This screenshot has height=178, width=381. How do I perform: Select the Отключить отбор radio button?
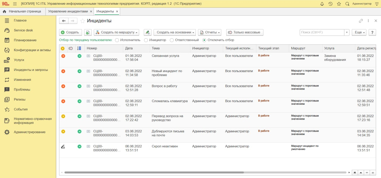[x=204, y=40]
